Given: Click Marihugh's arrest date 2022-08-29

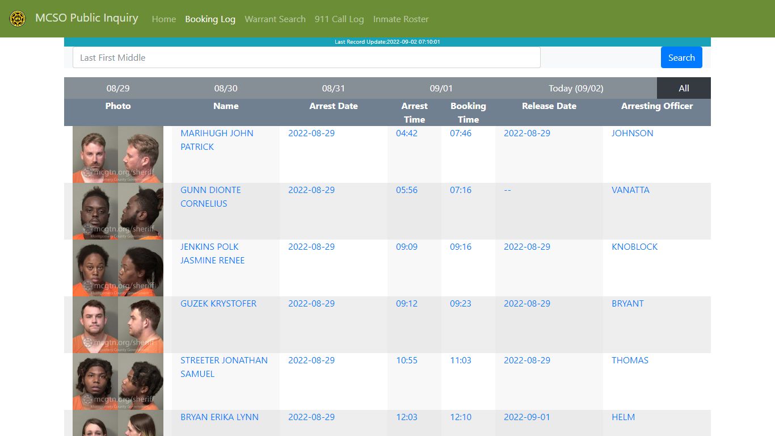Looking at the screenshot, I should pyautogui.click(x=311, y=133).
